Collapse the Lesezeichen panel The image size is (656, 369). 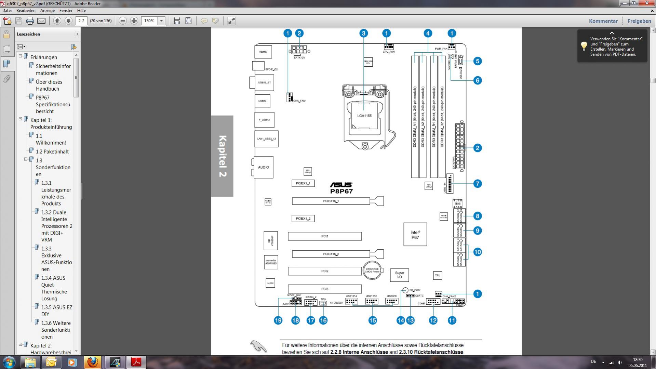77,34
